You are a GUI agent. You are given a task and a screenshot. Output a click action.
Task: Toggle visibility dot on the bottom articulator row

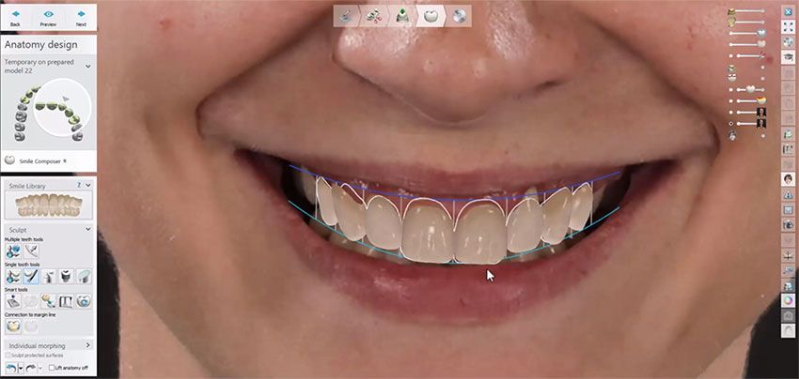click(x=763, y=136)
